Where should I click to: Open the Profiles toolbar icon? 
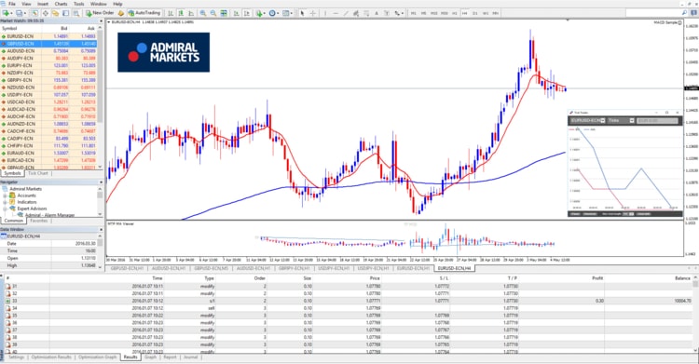coord(20,13)
